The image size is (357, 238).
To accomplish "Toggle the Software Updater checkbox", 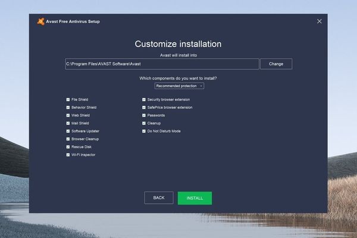I will [x=68, y=131].
